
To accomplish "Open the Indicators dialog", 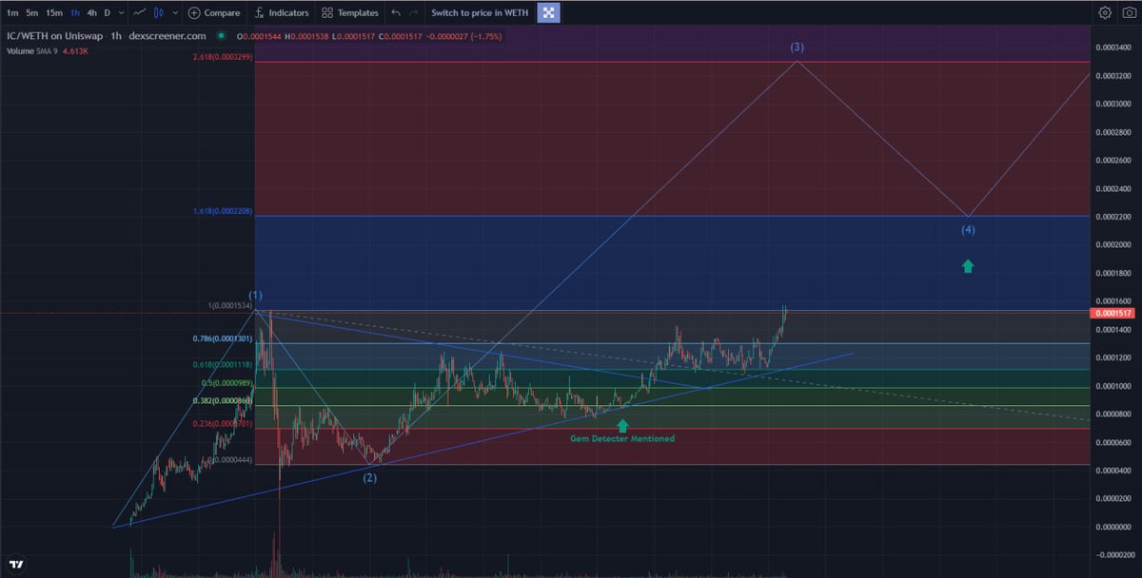I will pyautogui.click(x=282, y=13).
